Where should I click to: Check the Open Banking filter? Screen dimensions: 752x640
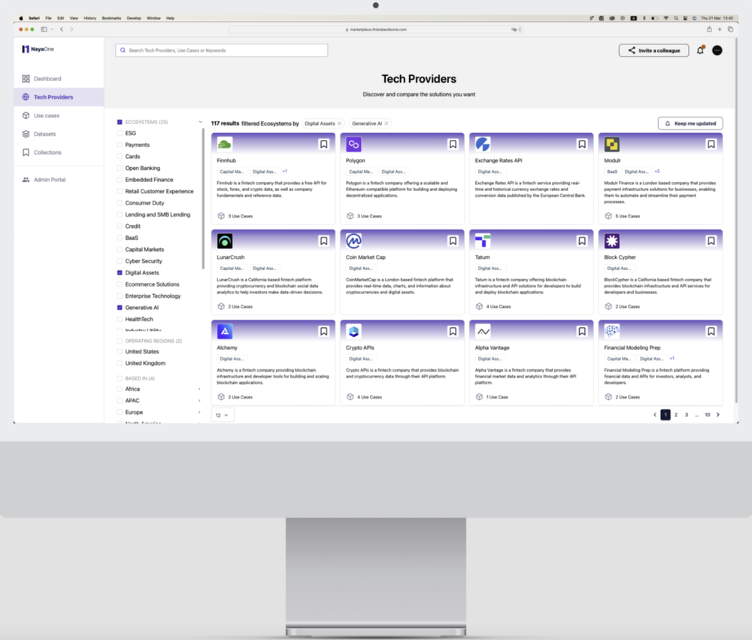(x=120, y=168)
